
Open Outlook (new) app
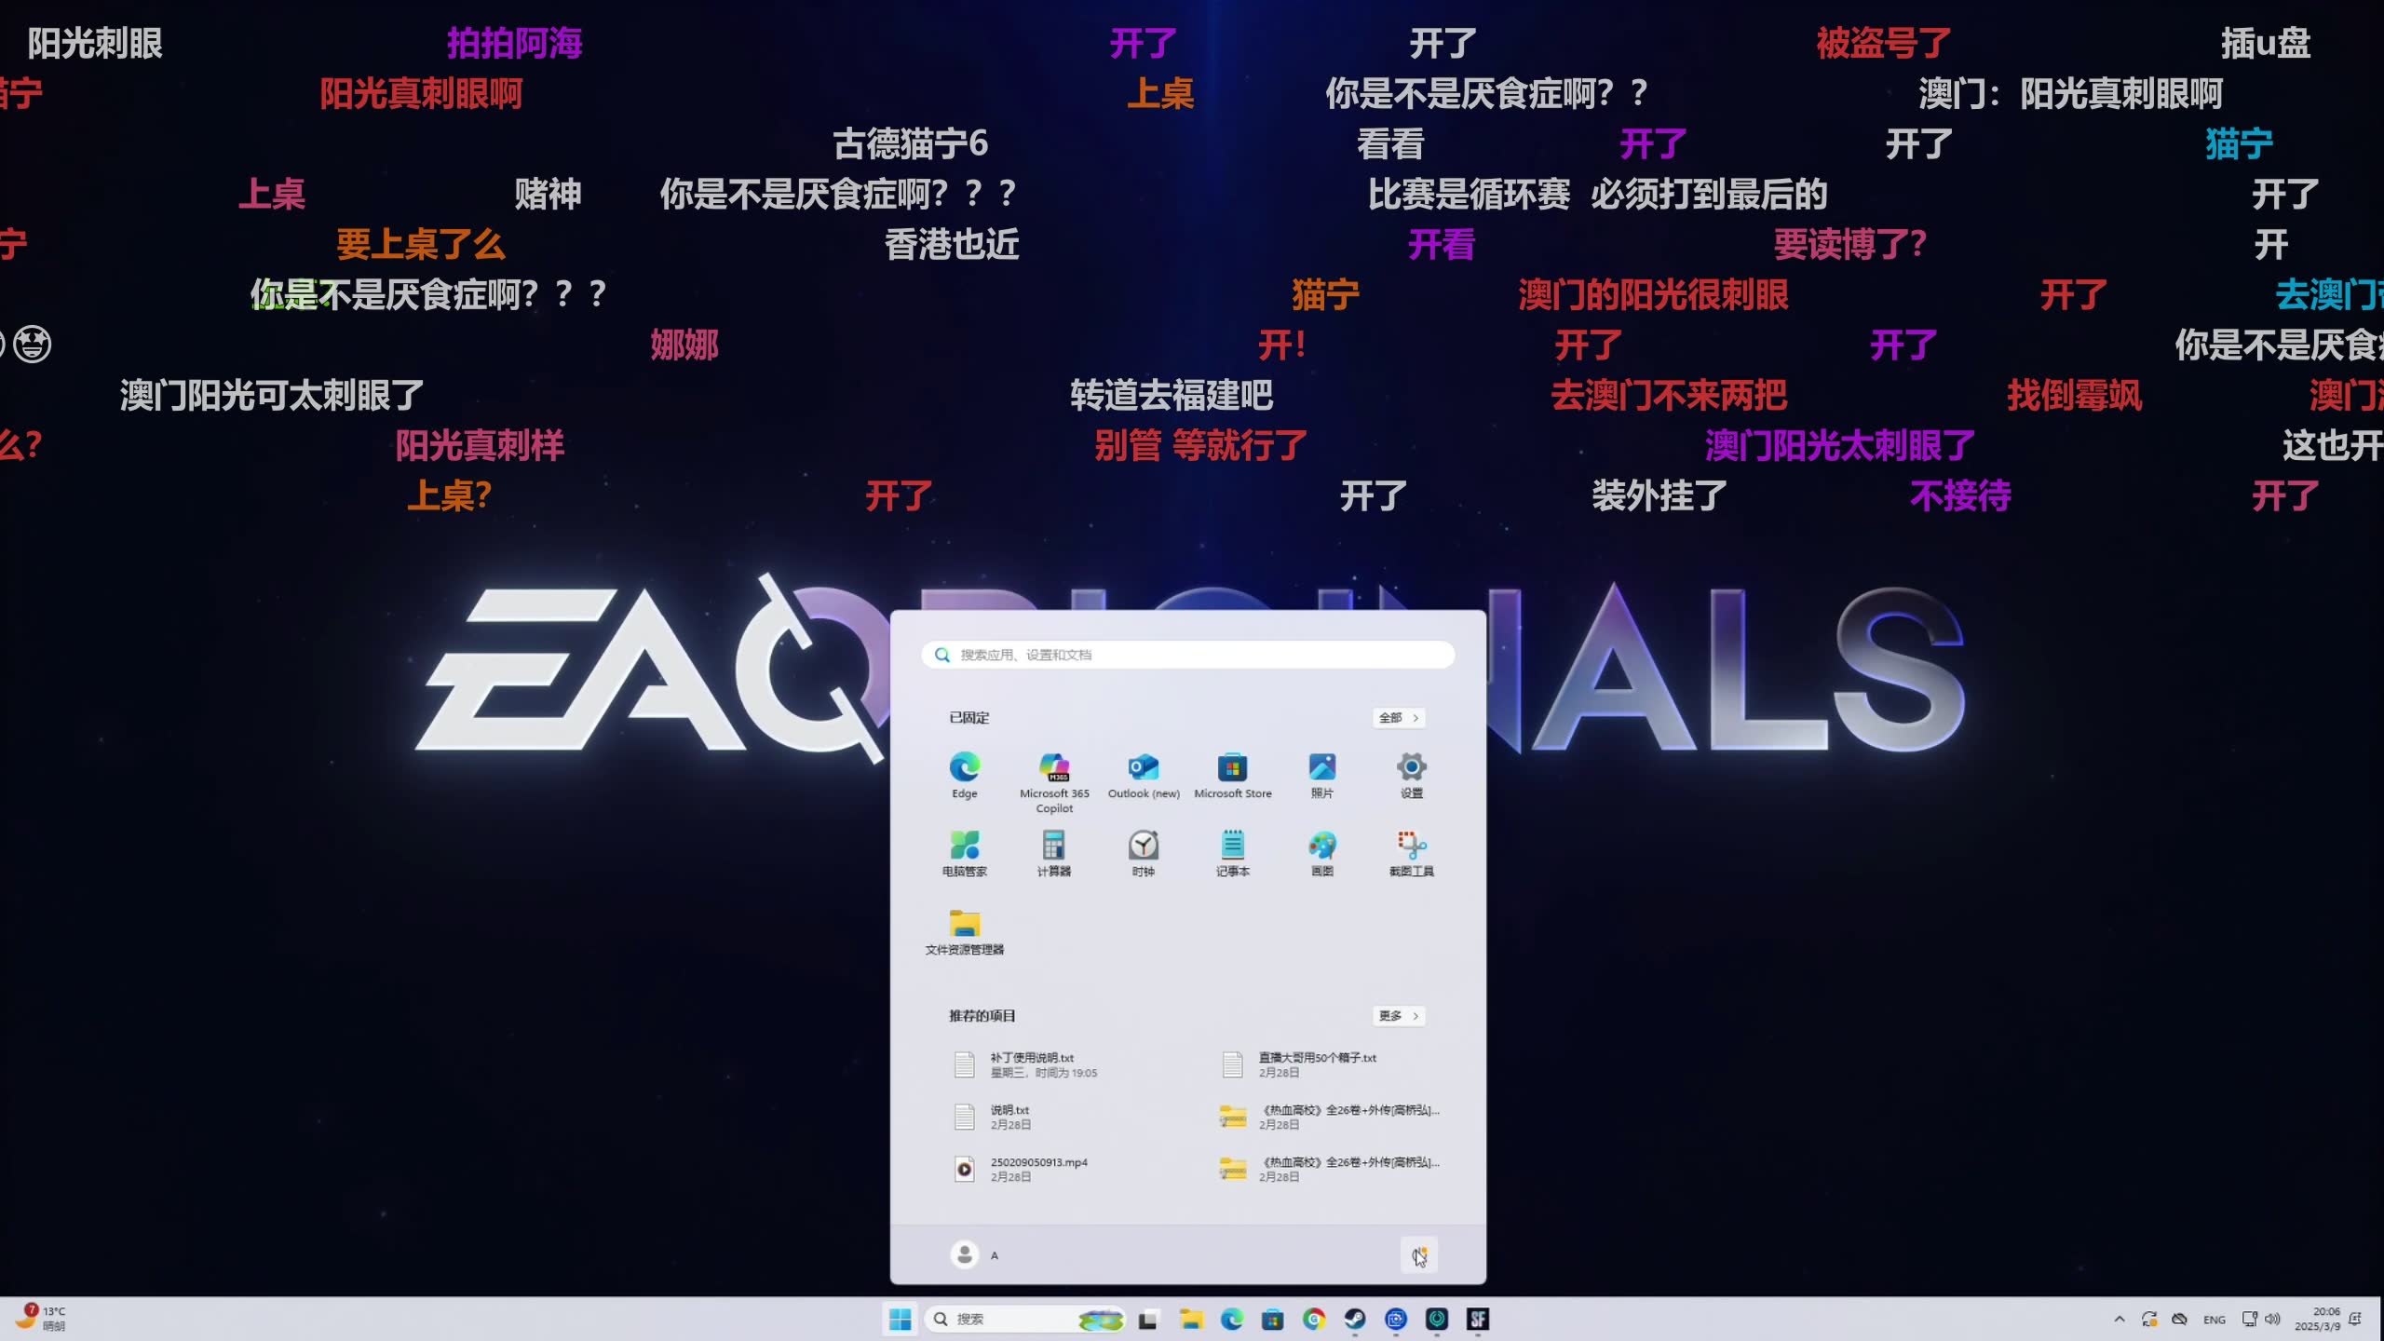coord(1144,774)
